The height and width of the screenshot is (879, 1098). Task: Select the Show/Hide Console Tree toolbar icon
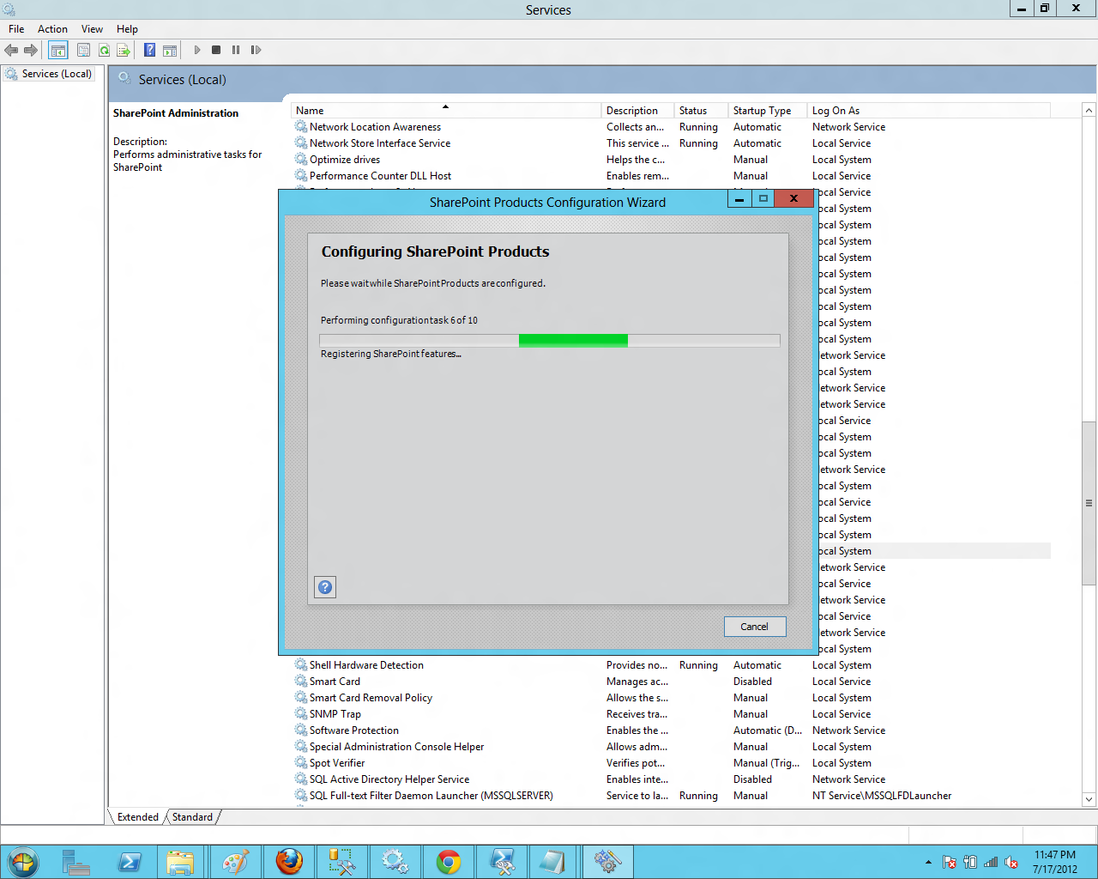tap(57, 50)
